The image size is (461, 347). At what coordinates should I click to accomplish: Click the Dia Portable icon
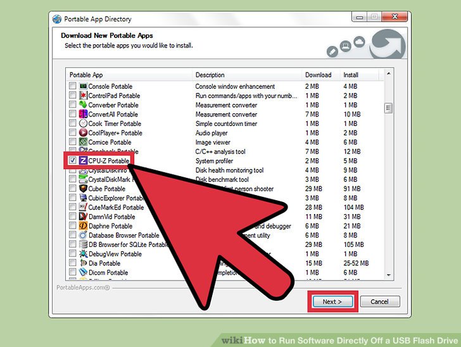point(83,263)
